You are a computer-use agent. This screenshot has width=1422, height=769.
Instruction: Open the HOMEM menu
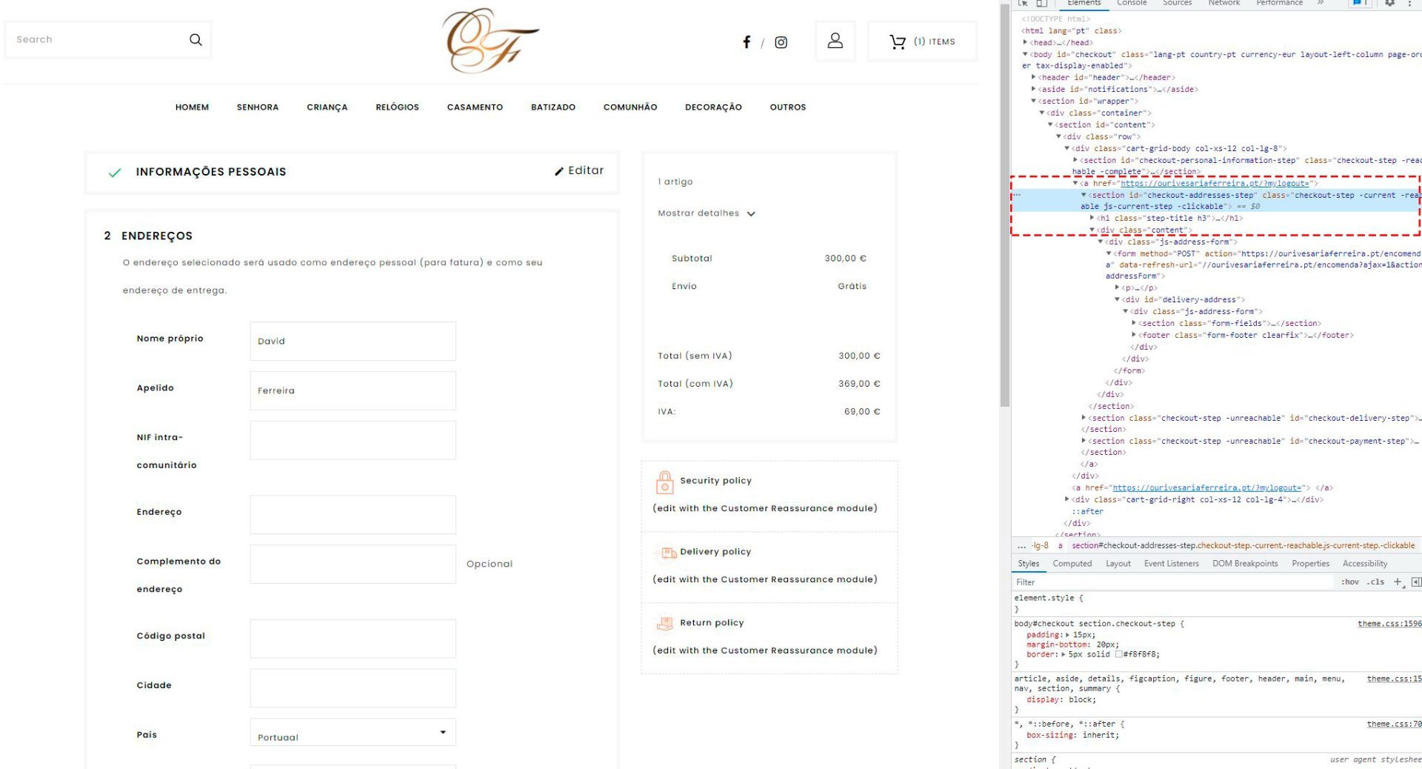193,107
